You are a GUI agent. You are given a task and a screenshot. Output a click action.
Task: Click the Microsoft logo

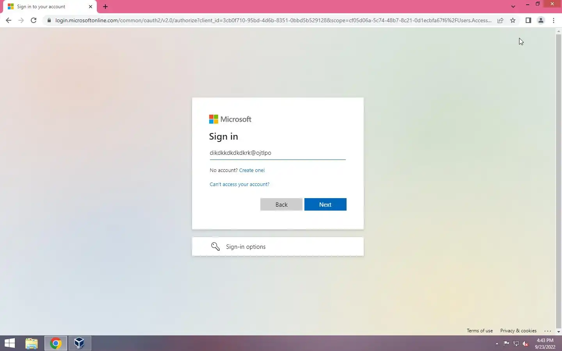pos(230,119)
